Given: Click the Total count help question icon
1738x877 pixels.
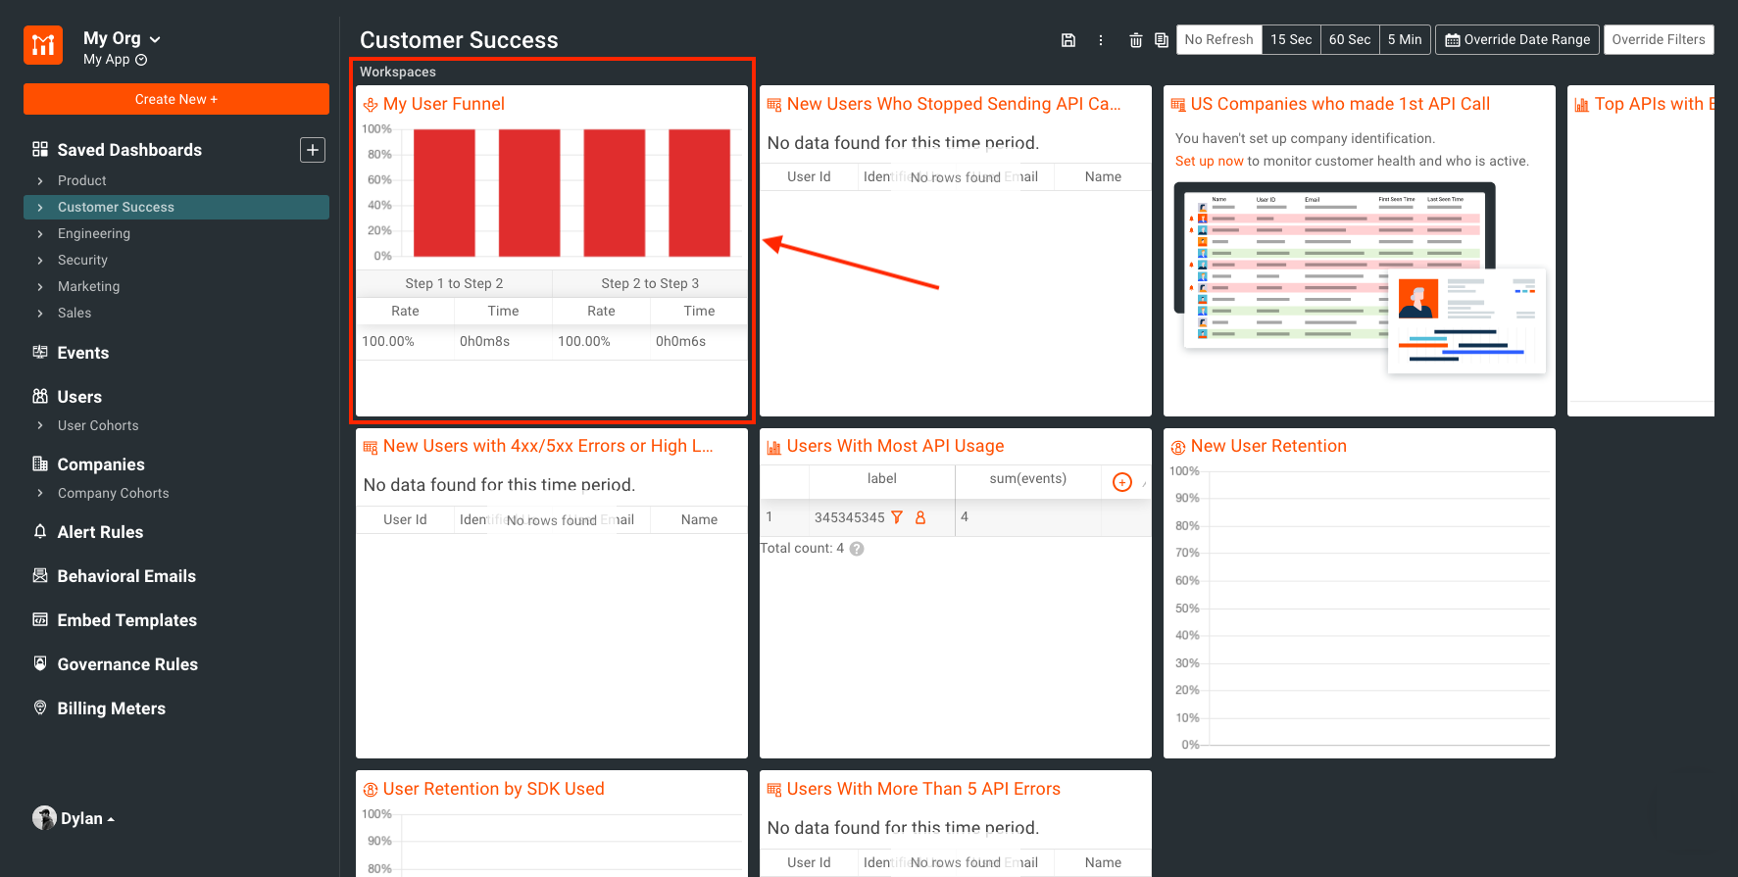Looking at the screenshot, I should tap(857, 549).
